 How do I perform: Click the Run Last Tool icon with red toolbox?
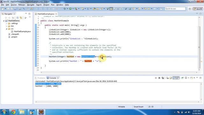(x=76, y=9)
